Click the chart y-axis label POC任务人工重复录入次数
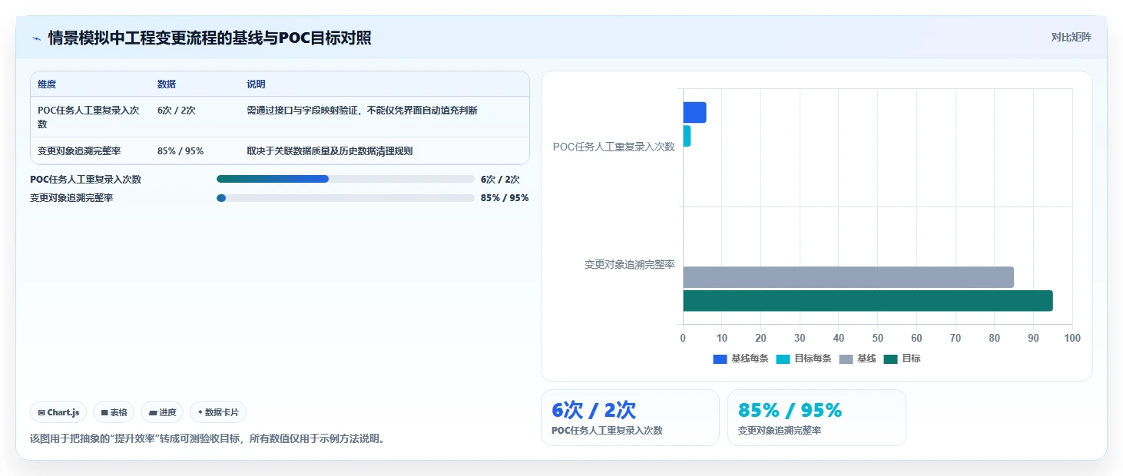1123x476 pixels. pos(614,147)
